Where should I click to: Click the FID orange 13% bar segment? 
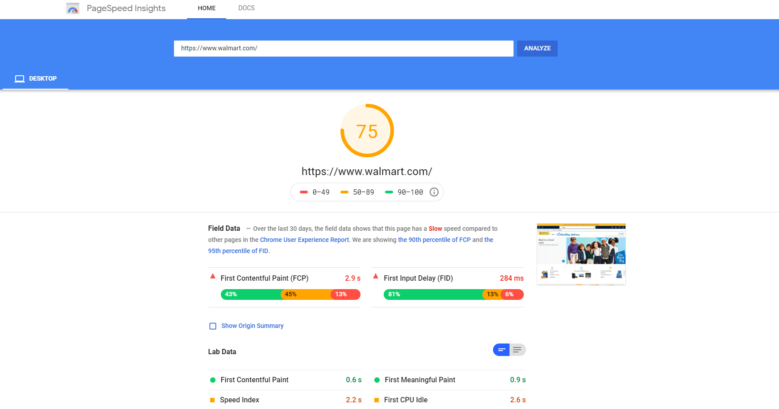coord(492,294)
